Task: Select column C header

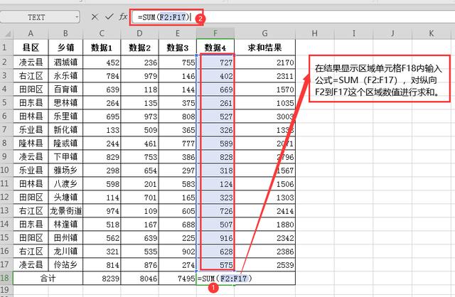Action: pos(102,33)
